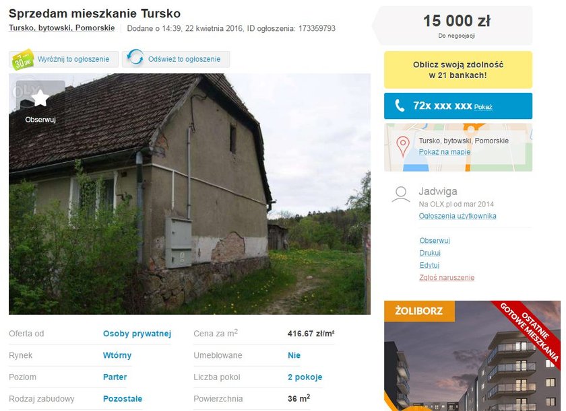Click the Tursko, bytowski, Pomorskie location link
The width and height of the screenshot is (566, 411).
[62, 28]
